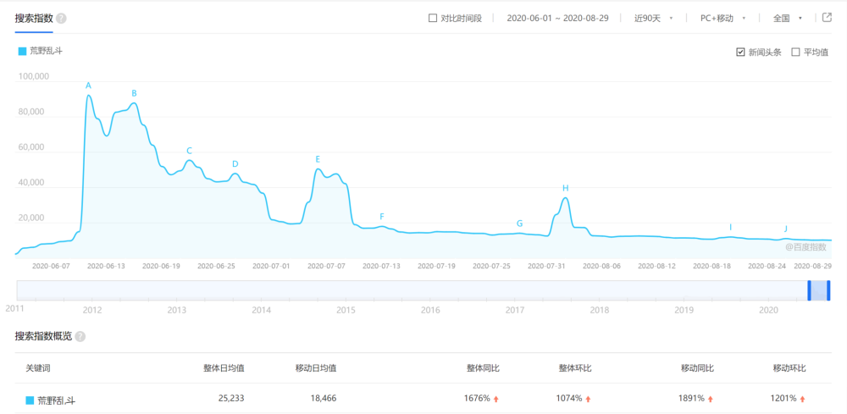The height and width of the screenshot is (414, 847).
Task: Click blue legend square for 荒野乱斗 chart
Action: 22,52
